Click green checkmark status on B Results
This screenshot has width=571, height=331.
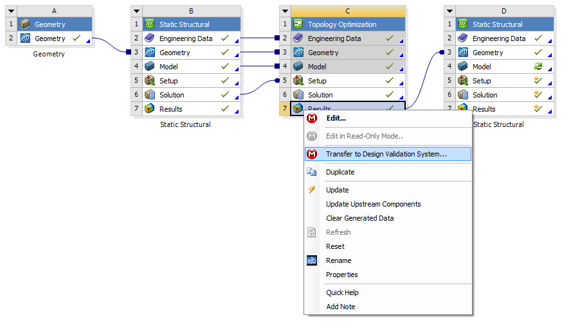click(x=225, y=108)
